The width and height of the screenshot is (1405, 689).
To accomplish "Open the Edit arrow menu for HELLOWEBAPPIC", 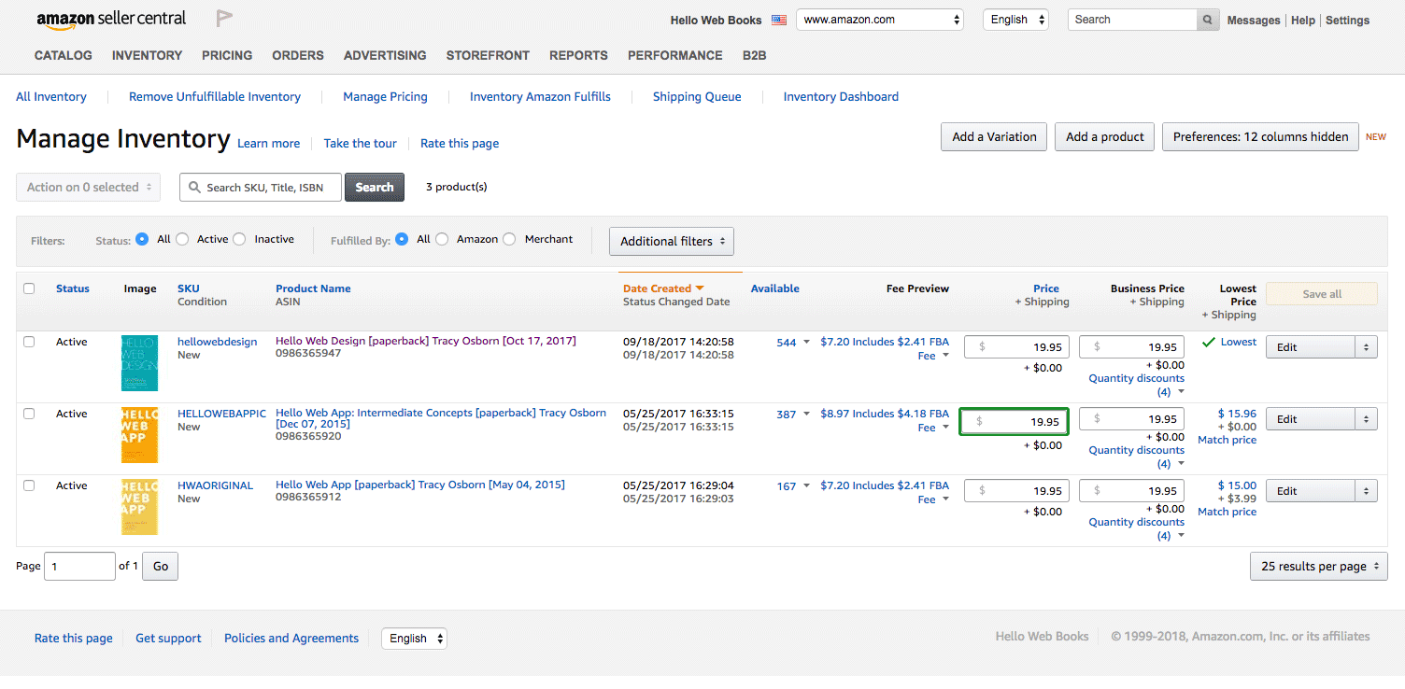I will point(1367,419).
